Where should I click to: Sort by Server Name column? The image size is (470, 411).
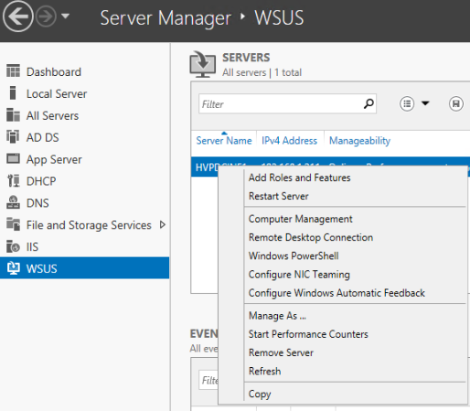(224, 140)
